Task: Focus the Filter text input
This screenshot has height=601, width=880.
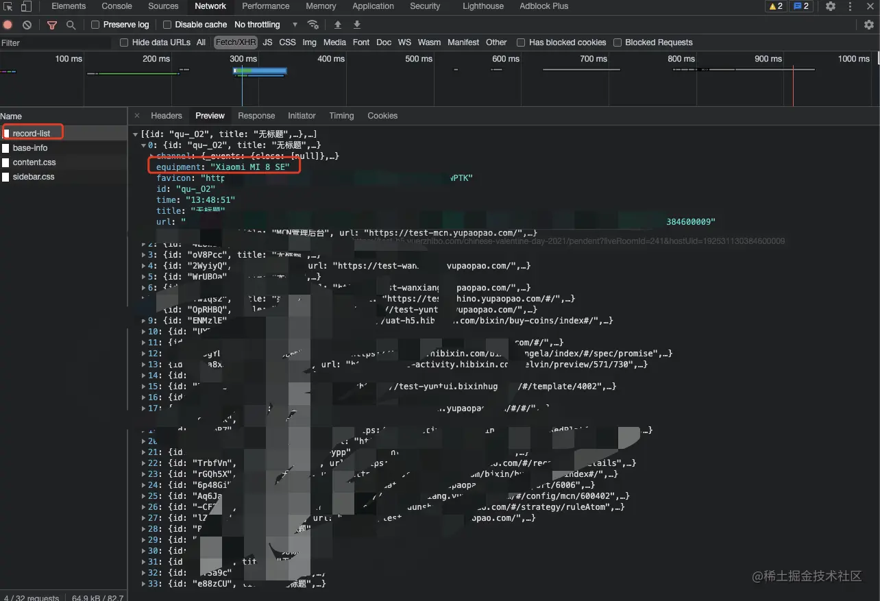Action: tap(56, 42)
